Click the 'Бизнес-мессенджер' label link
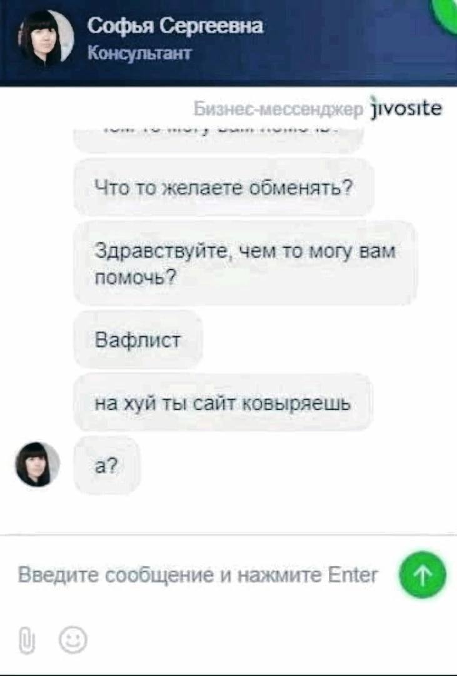 click(278, 110)
